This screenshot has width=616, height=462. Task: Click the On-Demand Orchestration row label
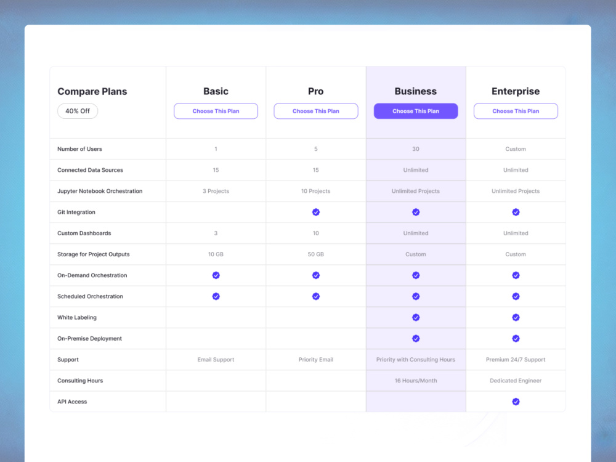[92, 275]
